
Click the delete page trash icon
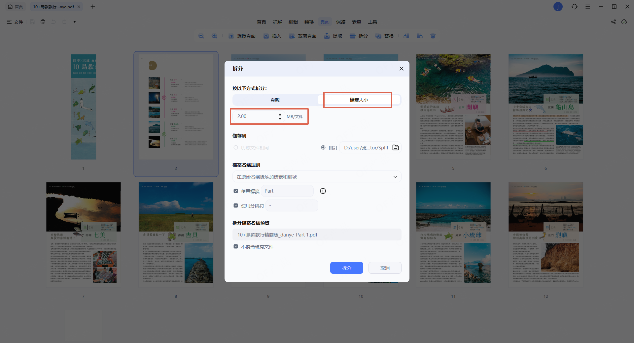tap(433, 36)
